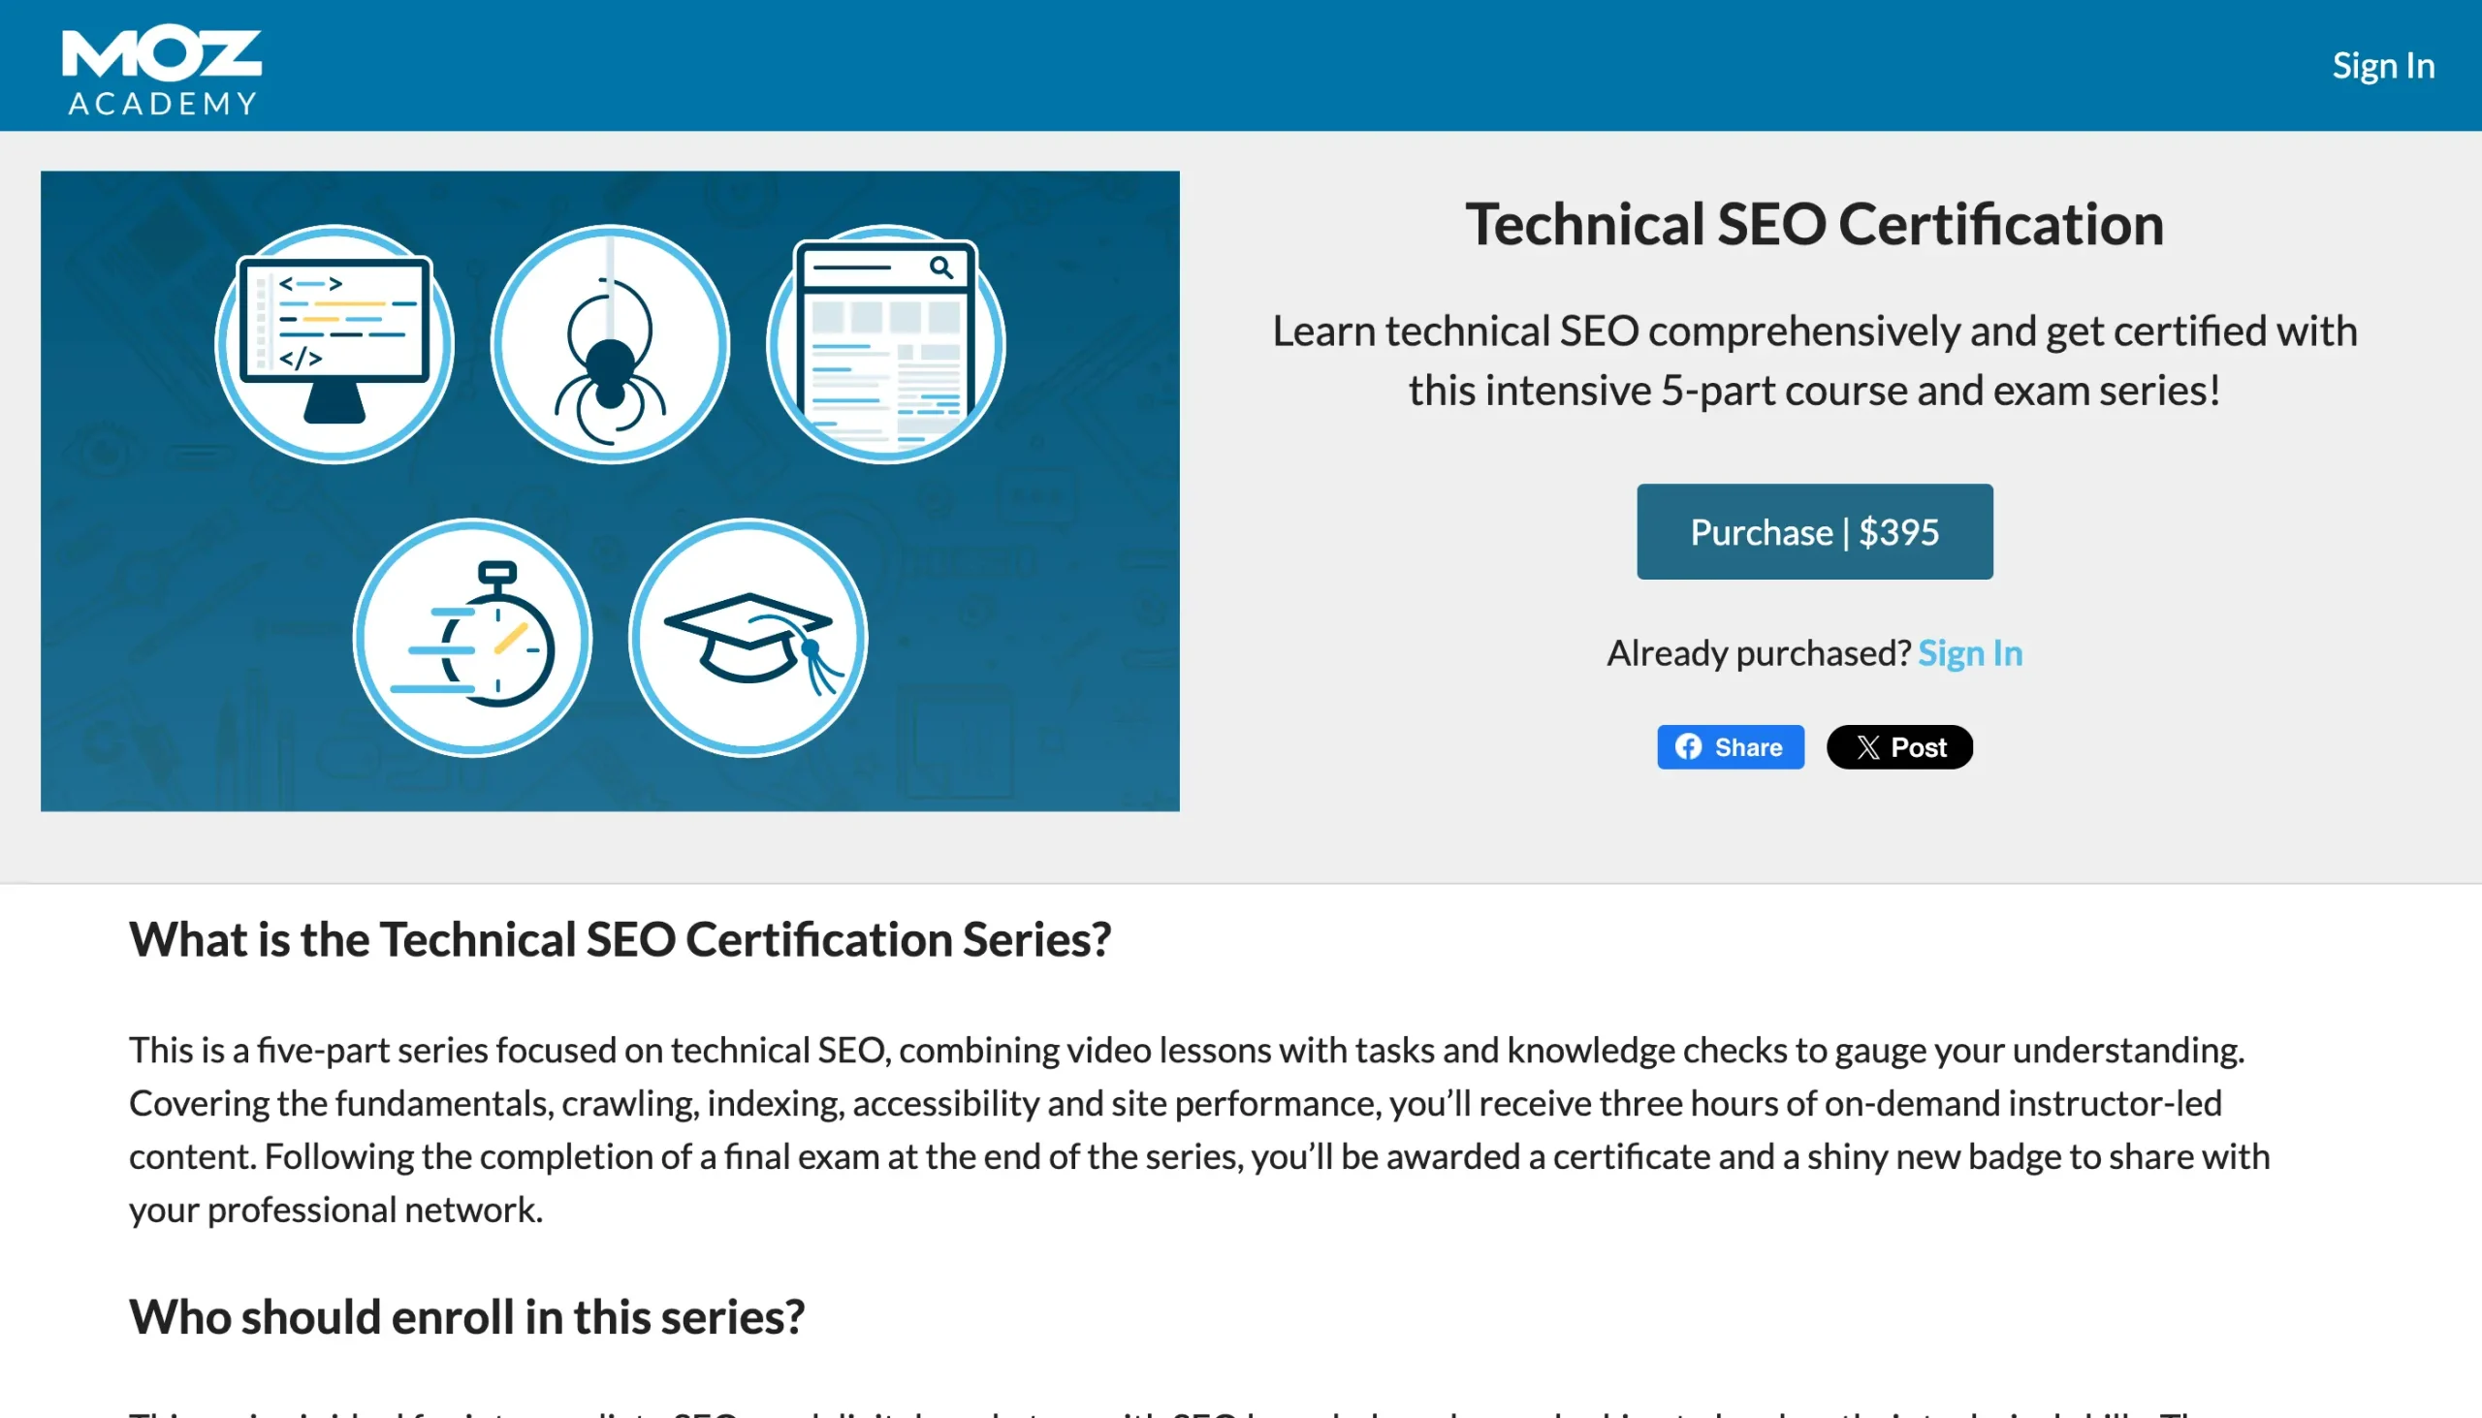Click the X logo in Post button
2482x1418 pixels.
pyautogui.click(x=1867, y=747)
